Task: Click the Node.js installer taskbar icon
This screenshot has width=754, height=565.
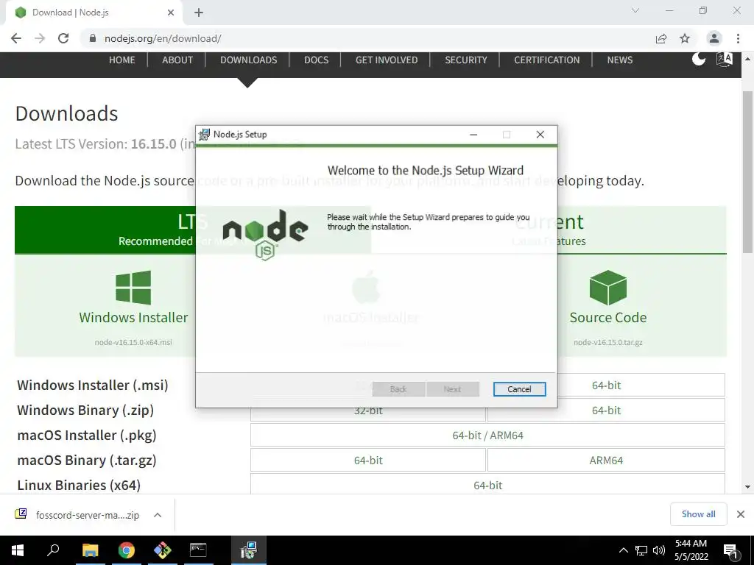Action: pos(249,550)
